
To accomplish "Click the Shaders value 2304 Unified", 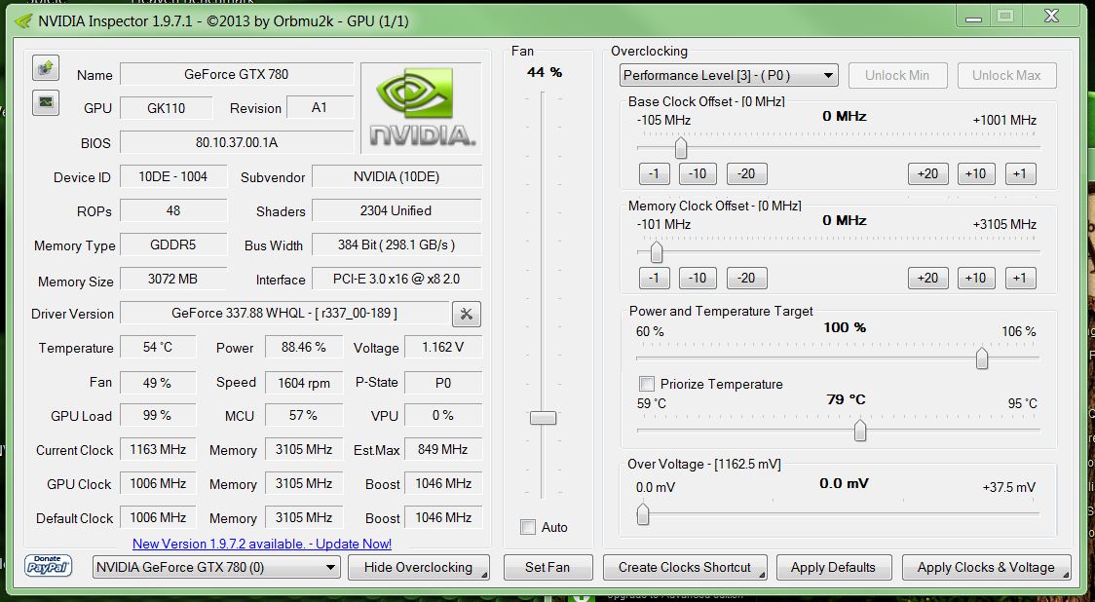I will pyautogui.click(x=396, y=211).
